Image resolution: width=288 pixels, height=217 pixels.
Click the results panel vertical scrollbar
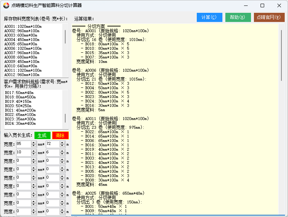pos(281,55)
